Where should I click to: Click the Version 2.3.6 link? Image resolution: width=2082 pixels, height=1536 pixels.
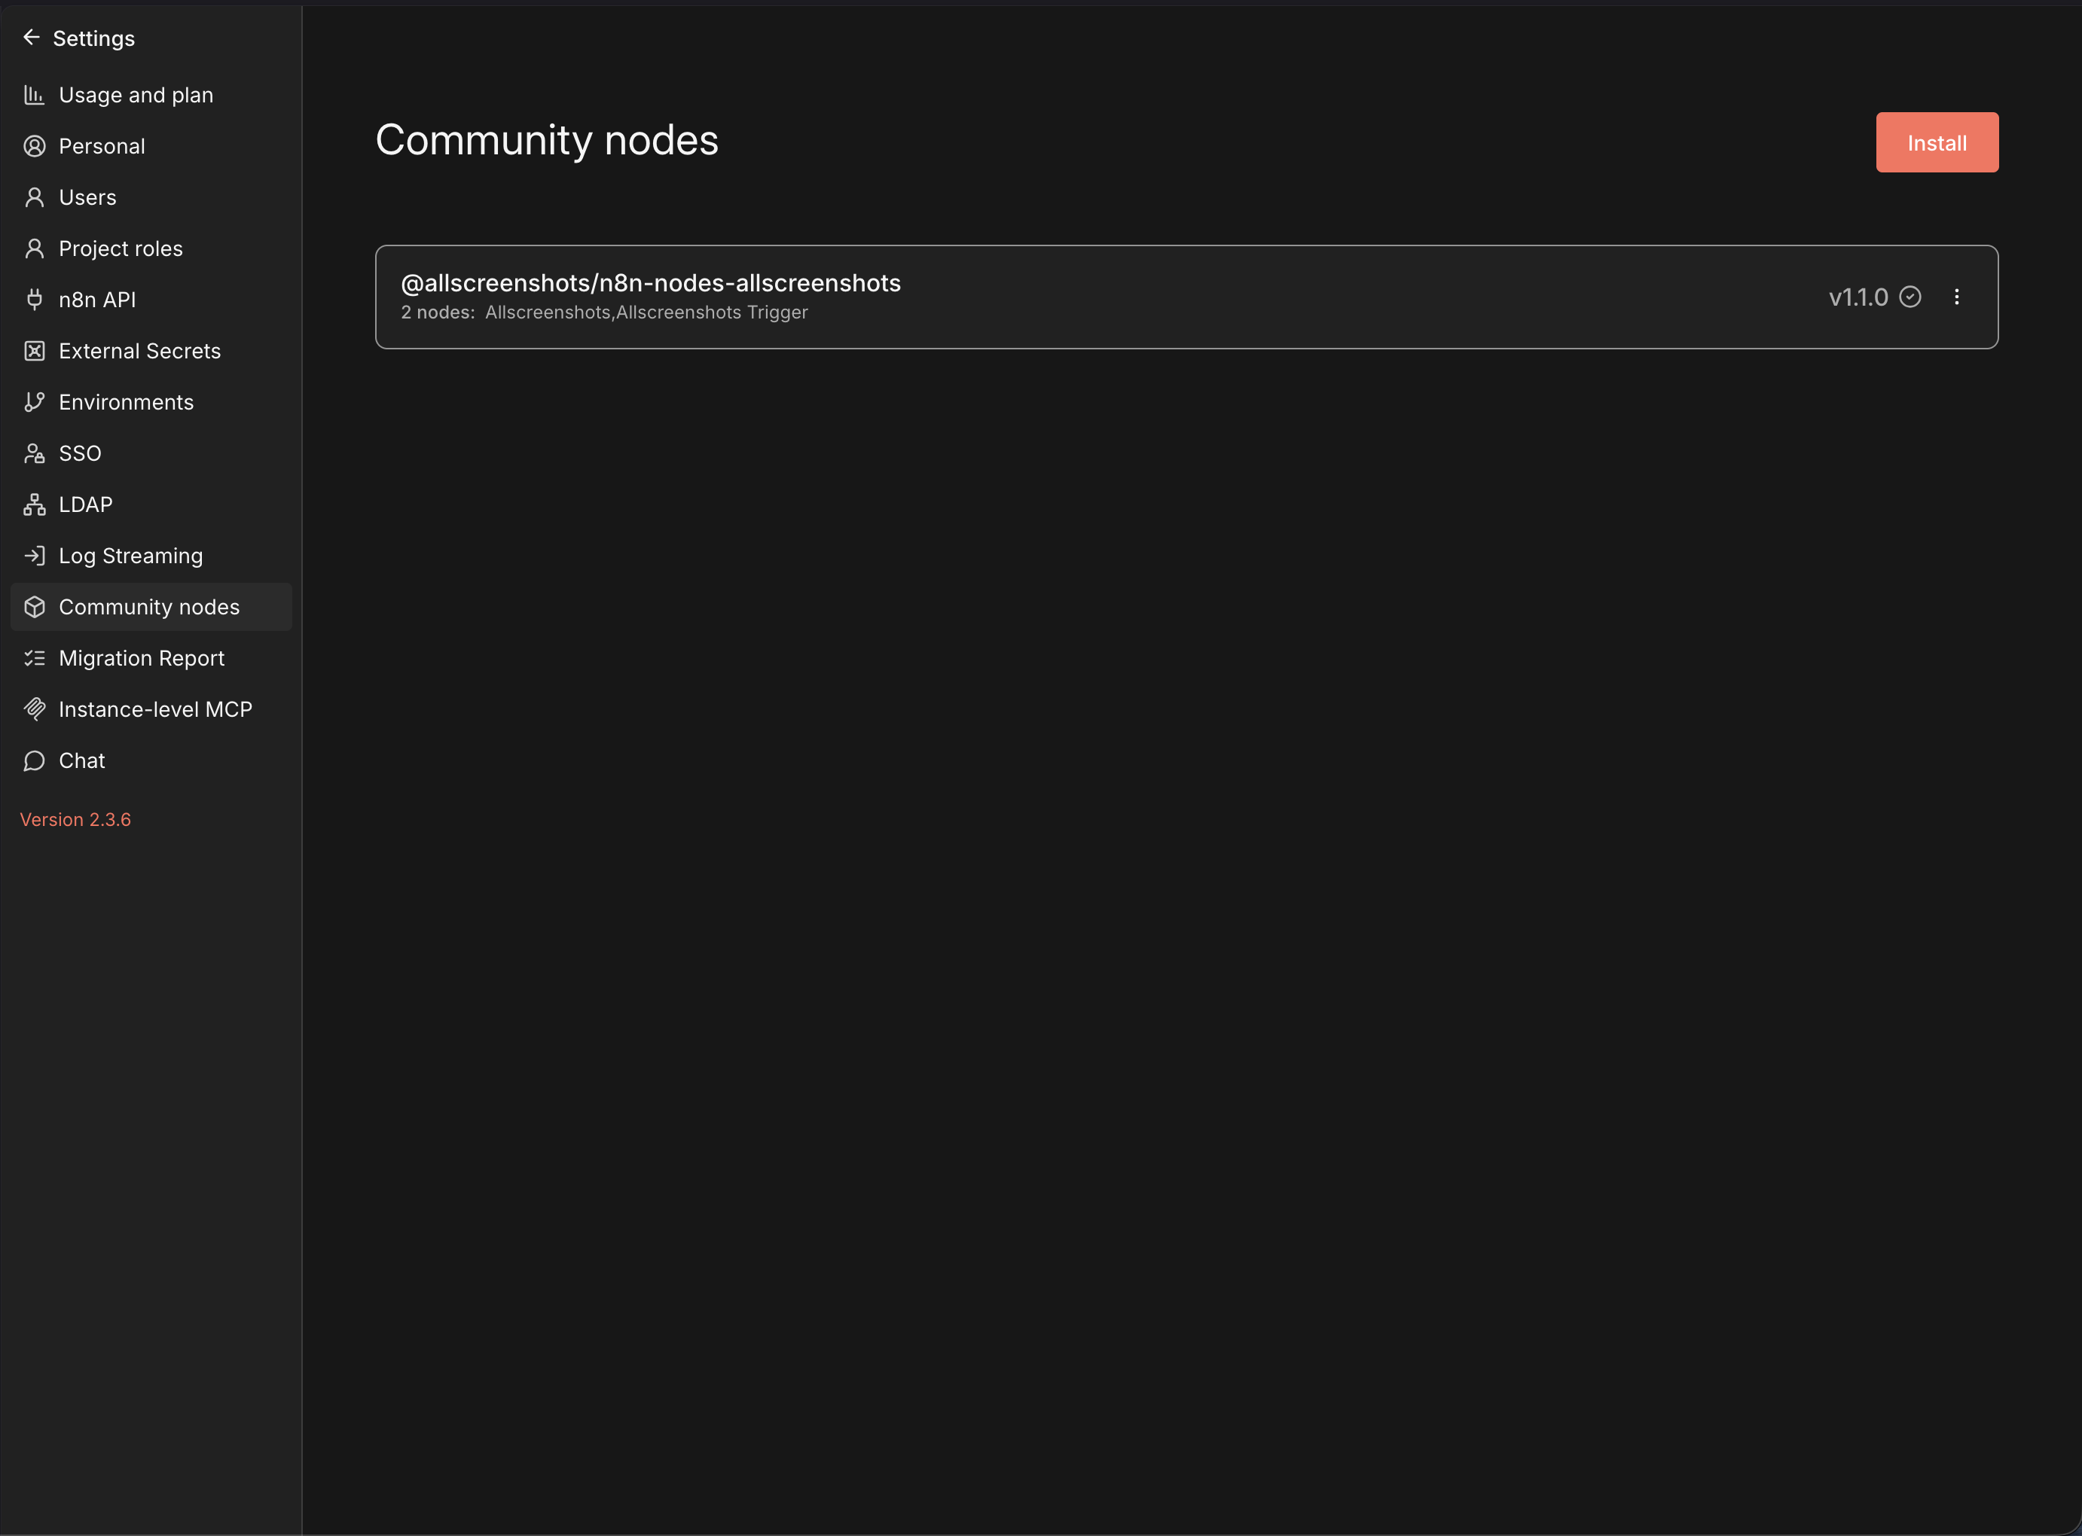click(x=75, y=819)
